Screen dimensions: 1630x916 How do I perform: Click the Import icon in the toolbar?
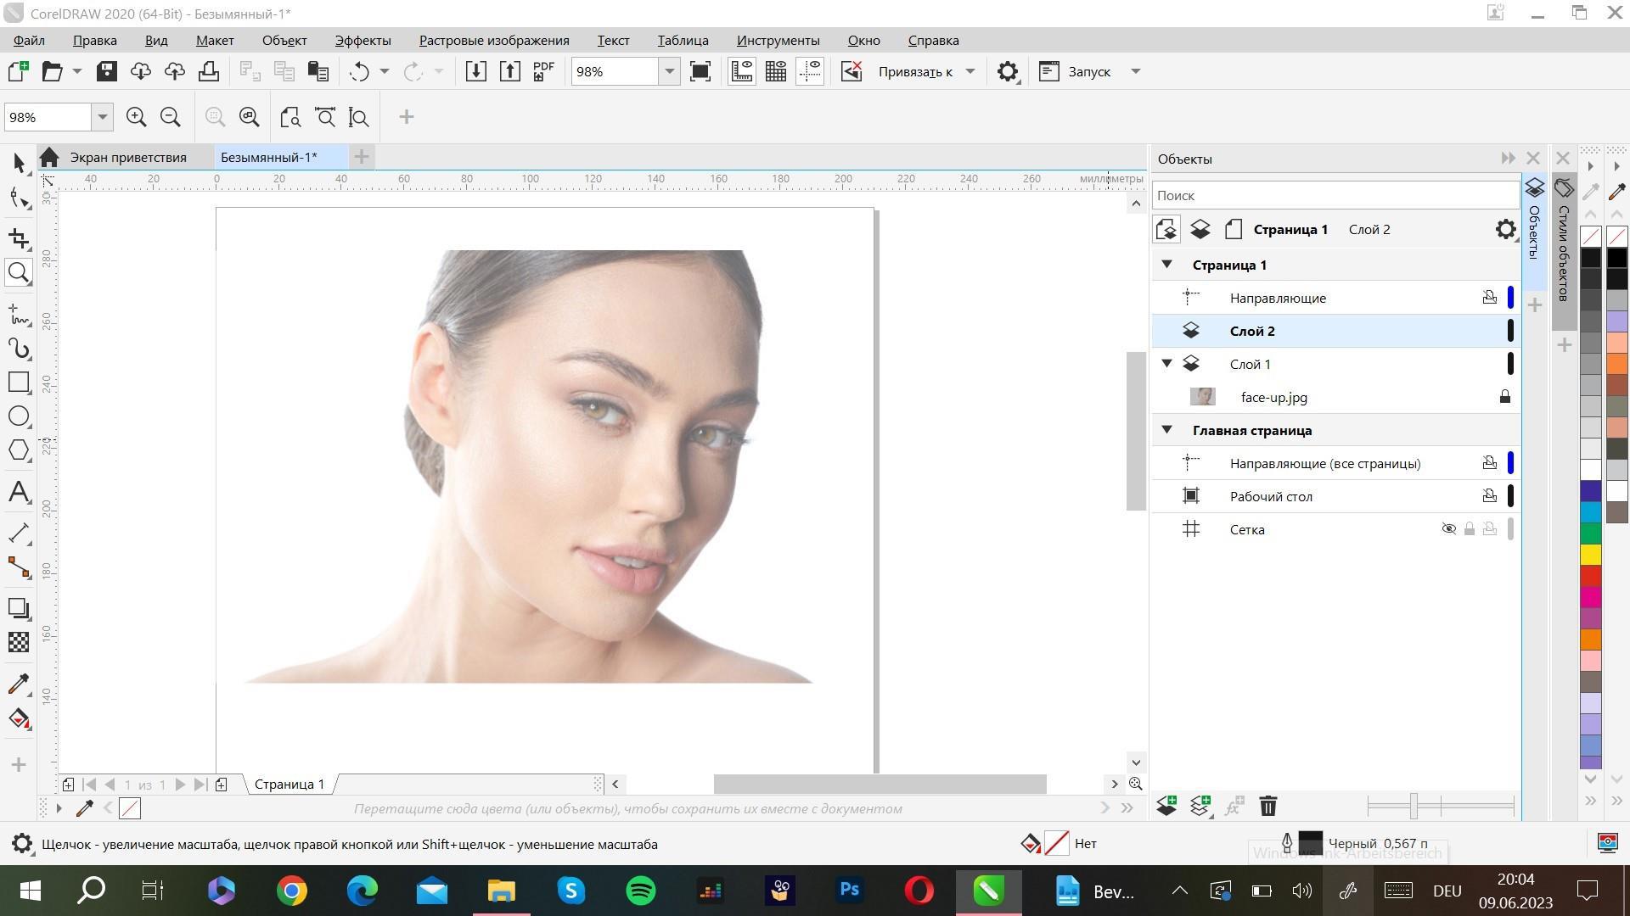[476, 71]
